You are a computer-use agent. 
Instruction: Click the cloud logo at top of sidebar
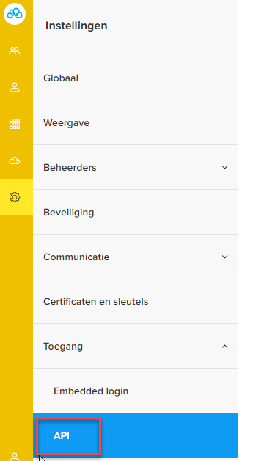15,14
